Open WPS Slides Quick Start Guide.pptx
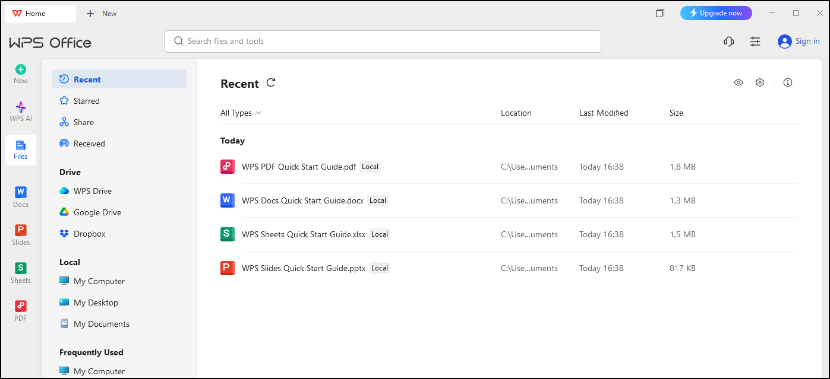 [303, 268]
